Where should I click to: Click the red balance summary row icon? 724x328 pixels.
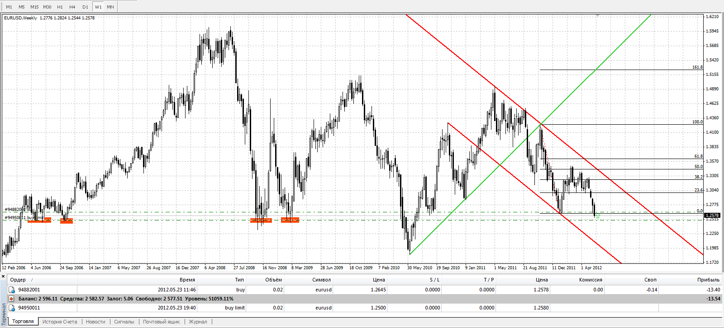(12, 299)
